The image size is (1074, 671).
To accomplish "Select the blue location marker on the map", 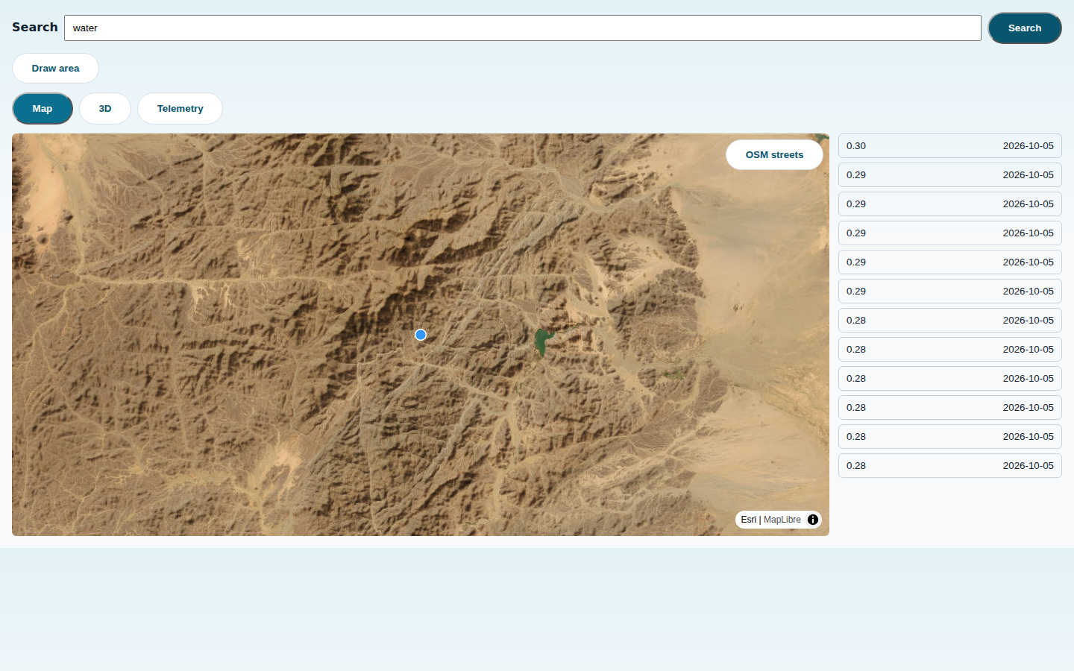I will point(421,335).
